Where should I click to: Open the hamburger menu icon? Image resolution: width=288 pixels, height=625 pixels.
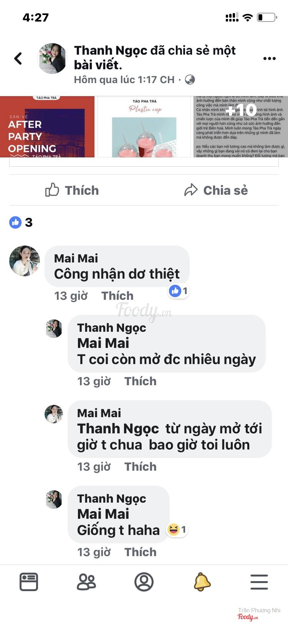tap(259, 582)
